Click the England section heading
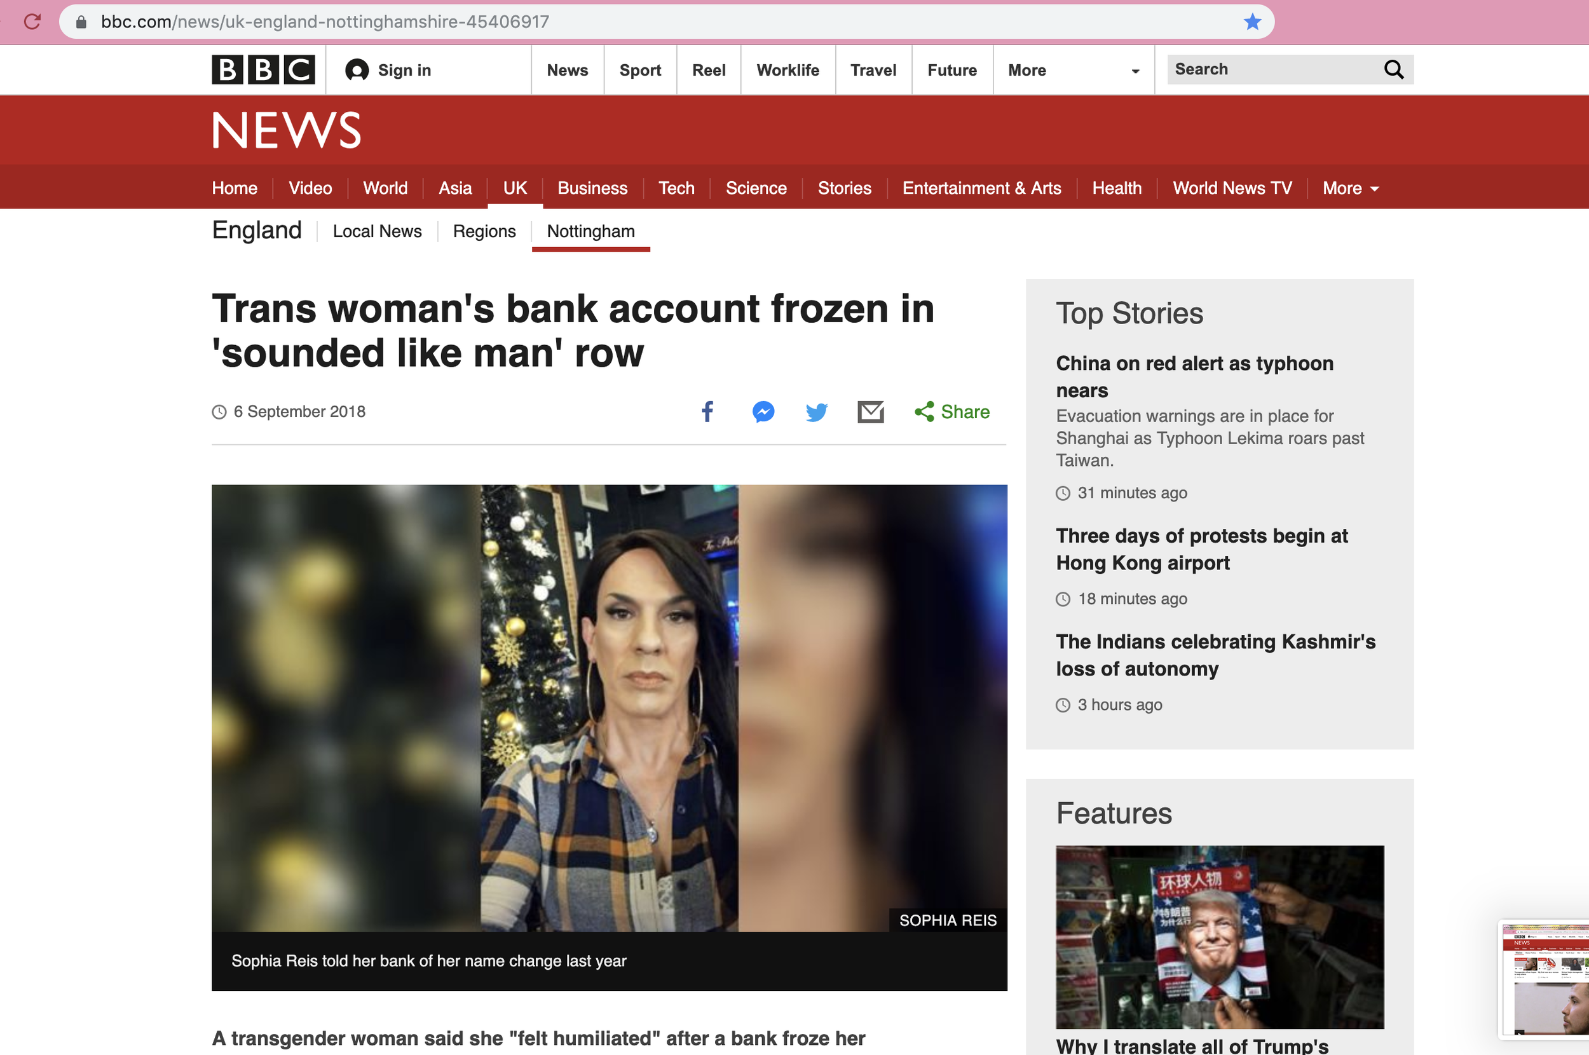1589x1055 pixels. pos(257,230)
